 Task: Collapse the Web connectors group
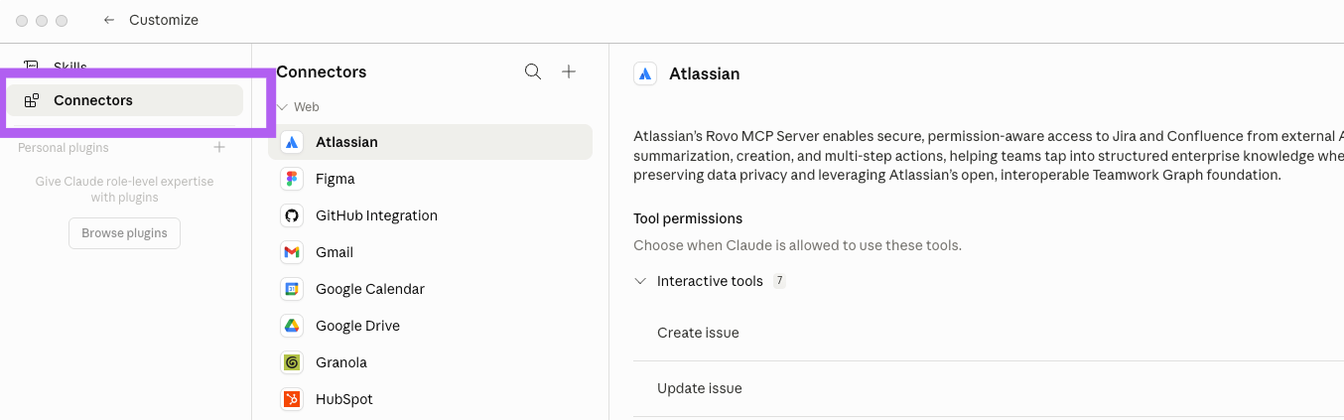(283, 107)
